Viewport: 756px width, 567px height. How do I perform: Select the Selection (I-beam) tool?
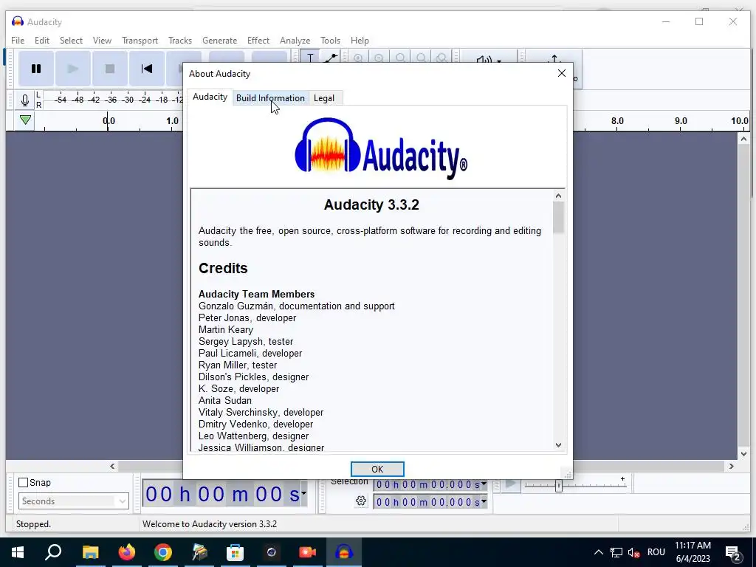310,57
